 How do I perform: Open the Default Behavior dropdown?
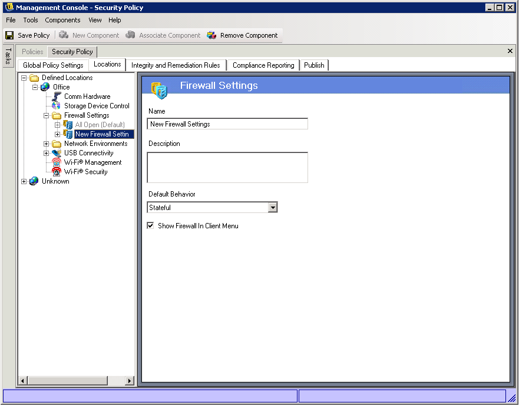[273, 208]
